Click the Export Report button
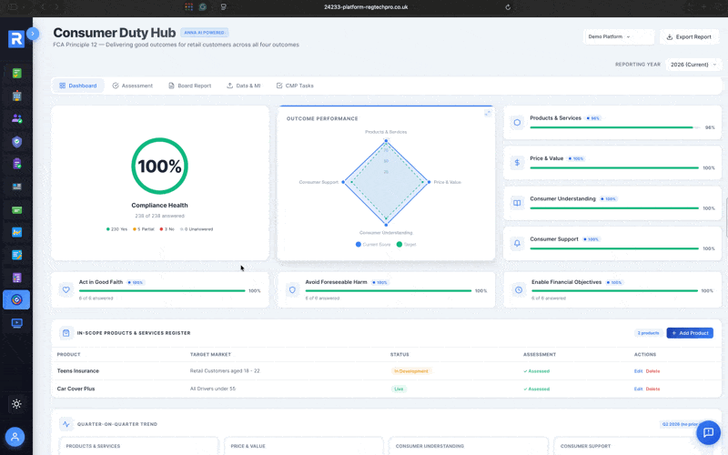This screenshot has width=728, height=455. tap(690, 36)
